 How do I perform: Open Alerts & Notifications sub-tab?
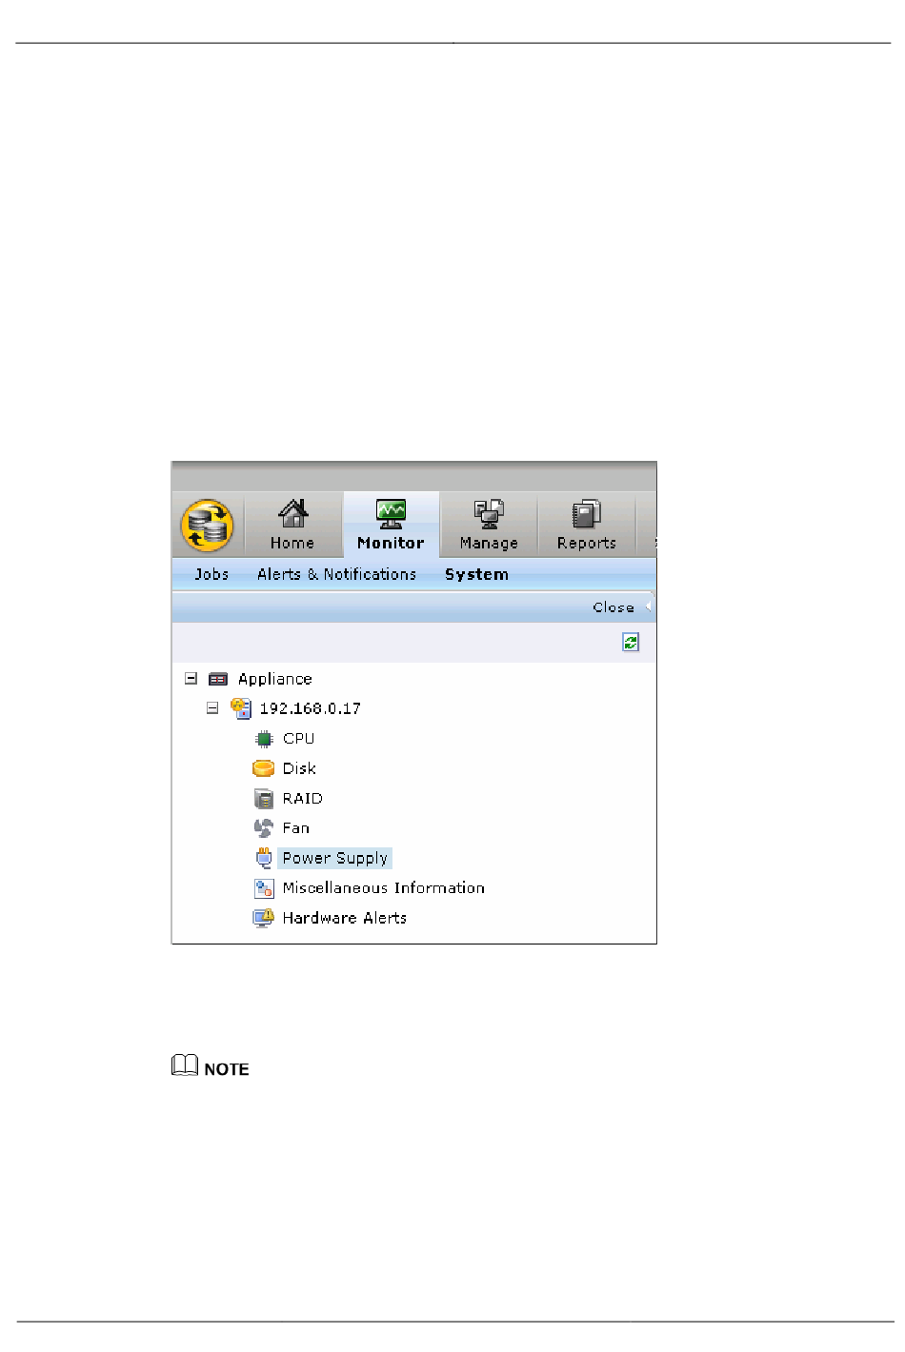click(336, 574)
